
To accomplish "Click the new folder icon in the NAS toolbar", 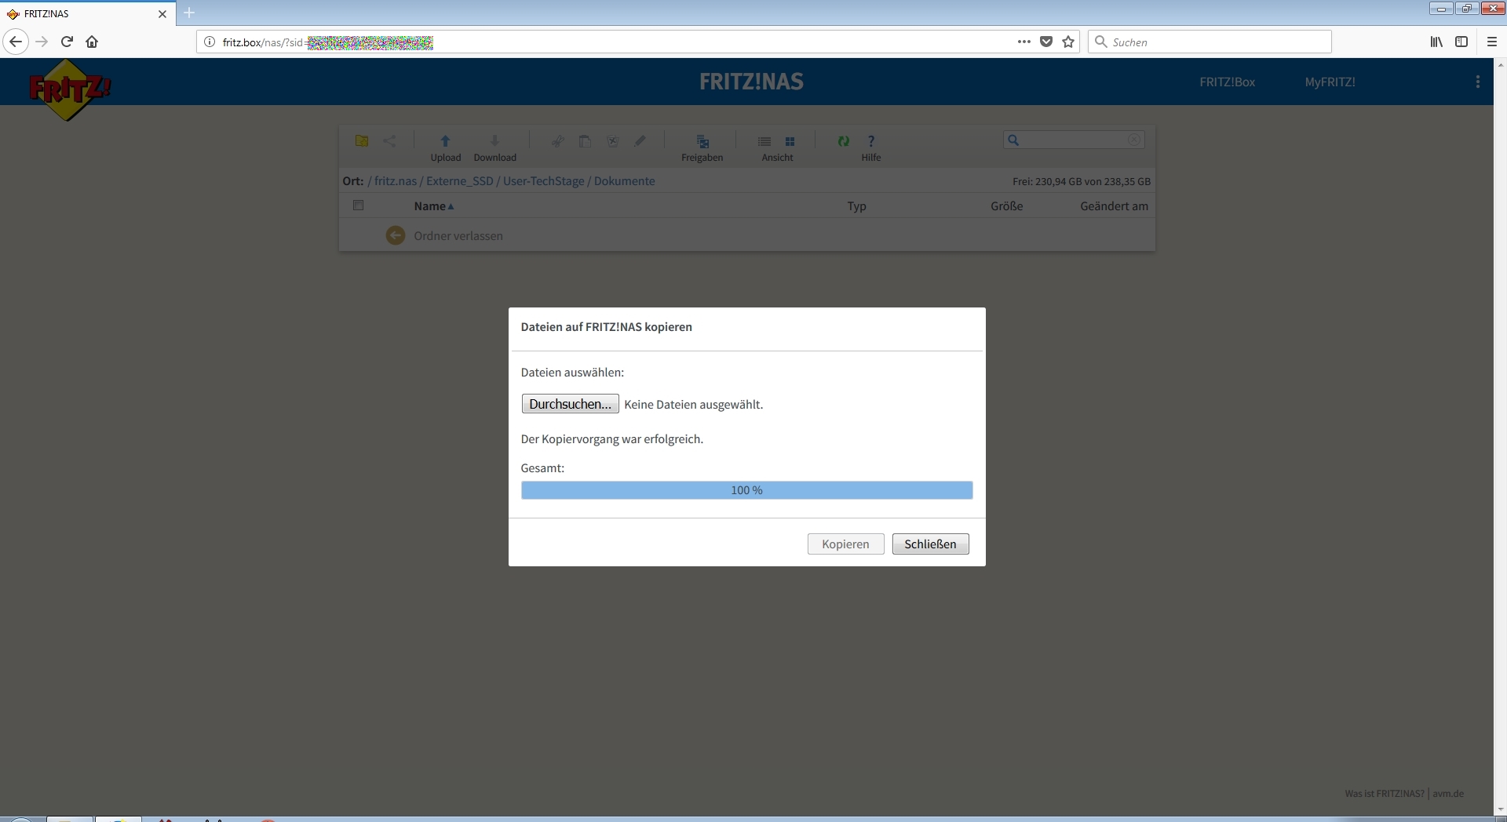I will 362,141.
